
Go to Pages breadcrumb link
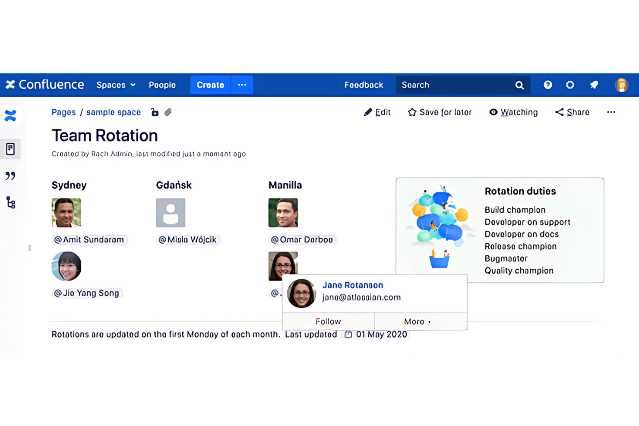click(x=63, y=112)
